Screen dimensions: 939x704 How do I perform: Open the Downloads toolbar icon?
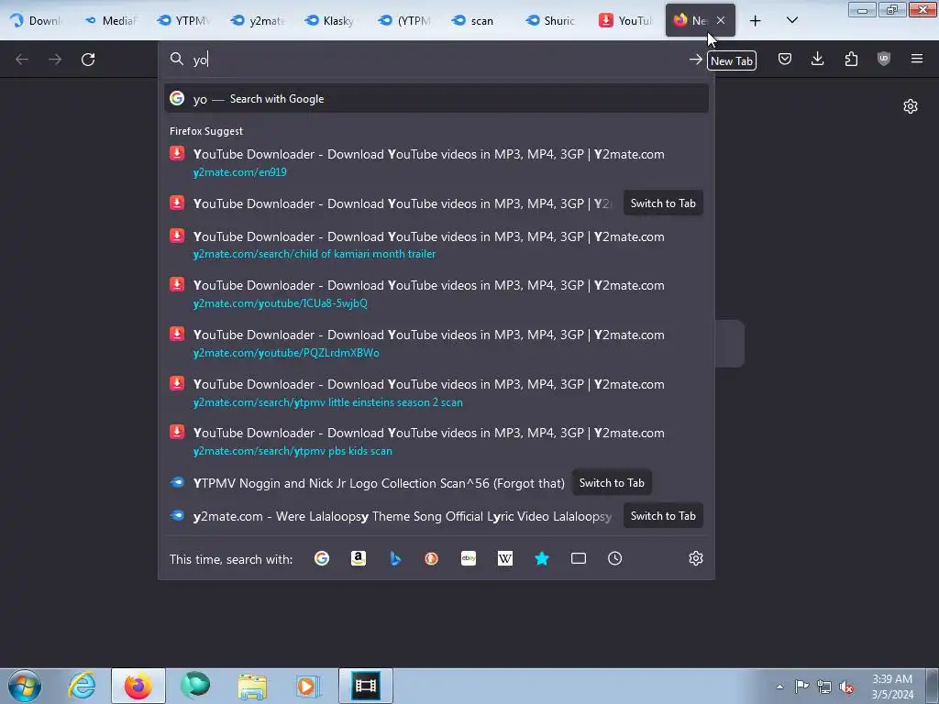point(817,59)
